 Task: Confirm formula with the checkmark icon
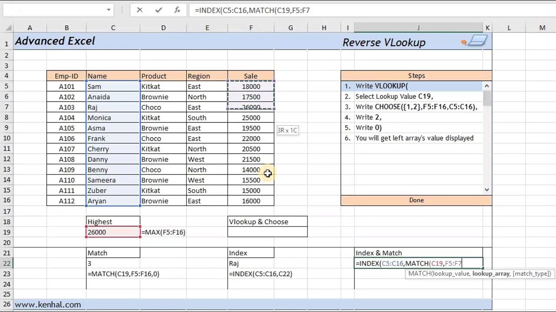click(159, 10)
